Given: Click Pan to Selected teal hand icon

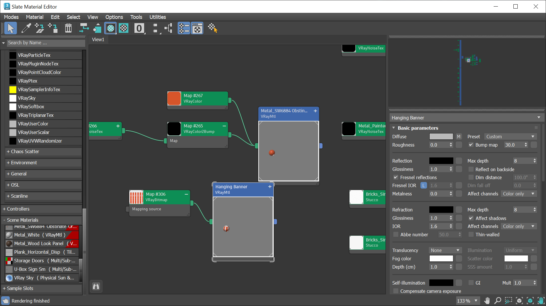Looking at the screenshot, I should (541, 301).
